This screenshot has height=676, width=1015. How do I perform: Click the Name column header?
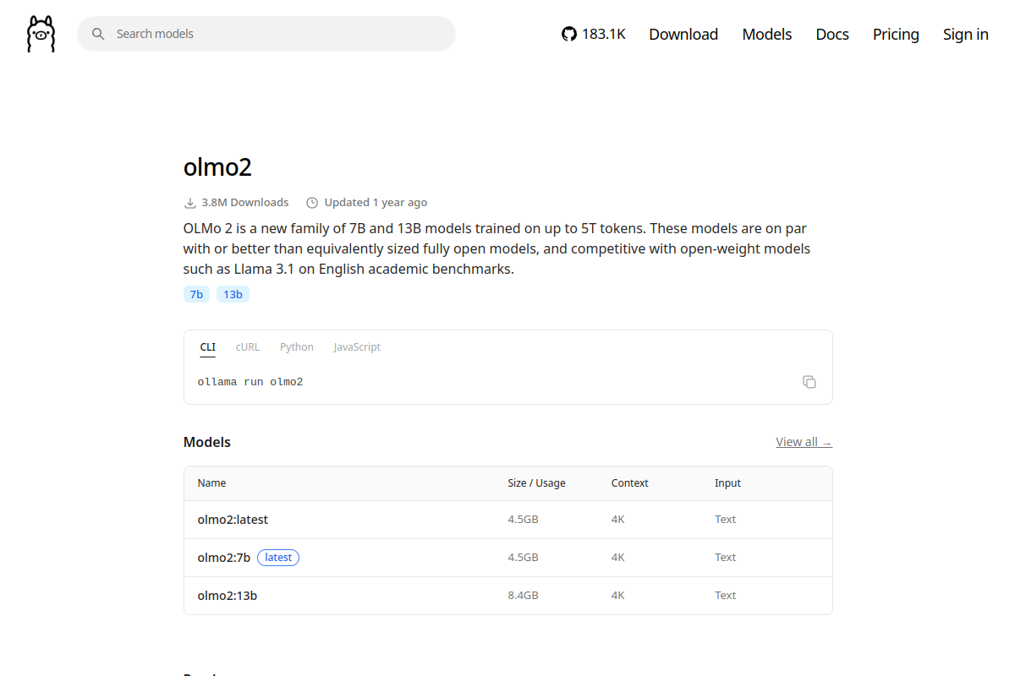click(211, 483)
